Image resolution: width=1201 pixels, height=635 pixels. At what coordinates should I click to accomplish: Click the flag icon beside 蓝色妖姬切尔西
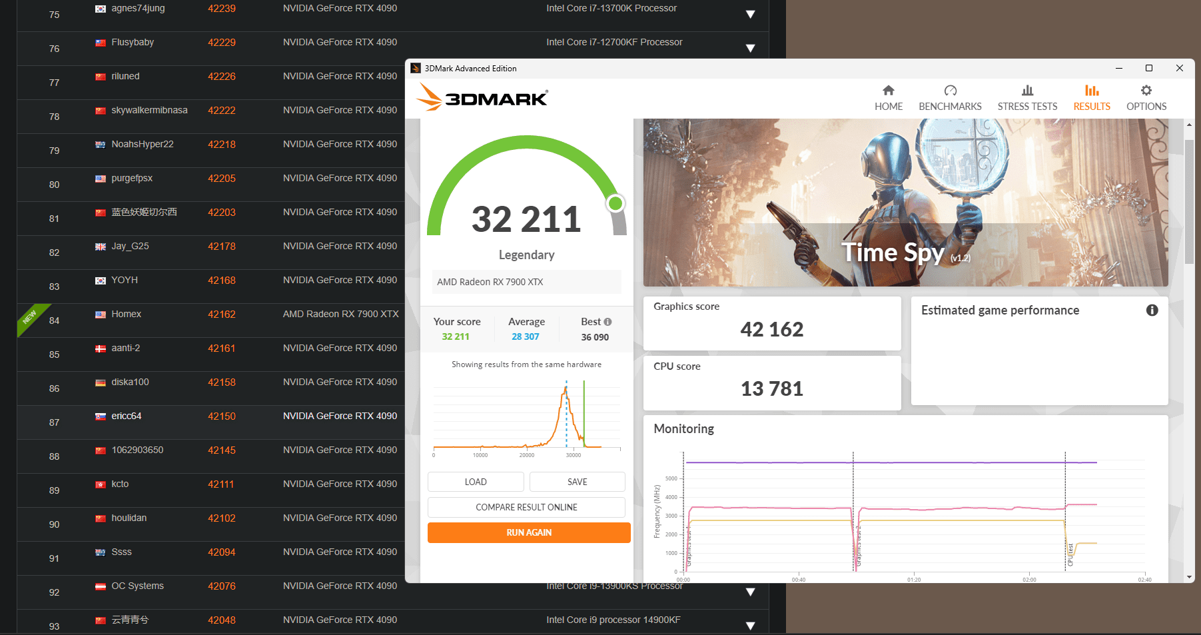coord(101,213)
